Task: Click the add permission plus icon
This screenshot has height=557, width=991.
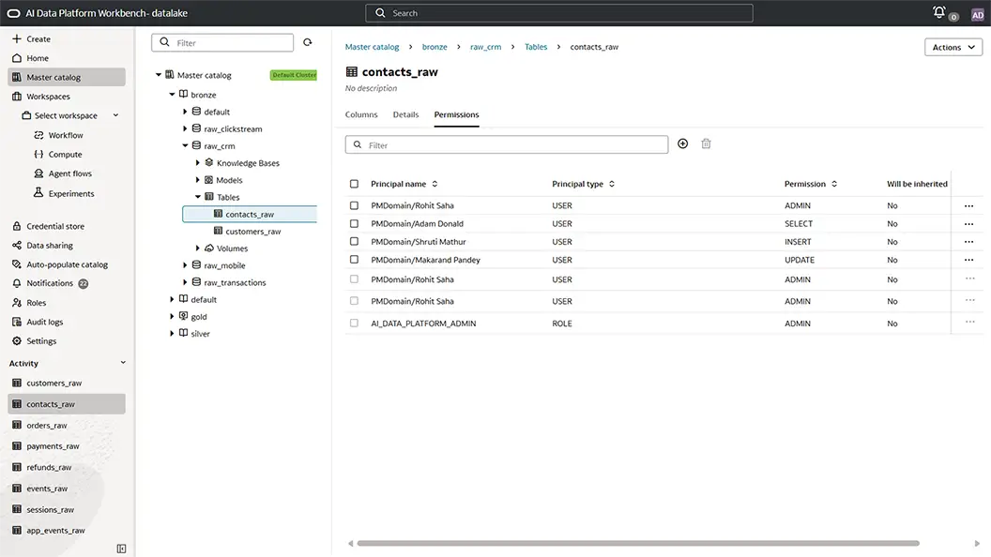Action: pos(682,144)
